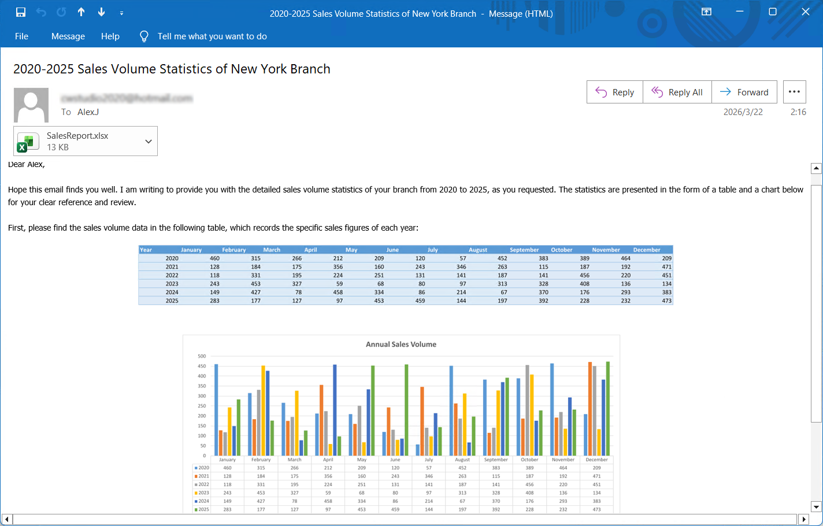Viewport: 823px width, 526px height.
Task: Open the Help tab
Action: [110, 36]
